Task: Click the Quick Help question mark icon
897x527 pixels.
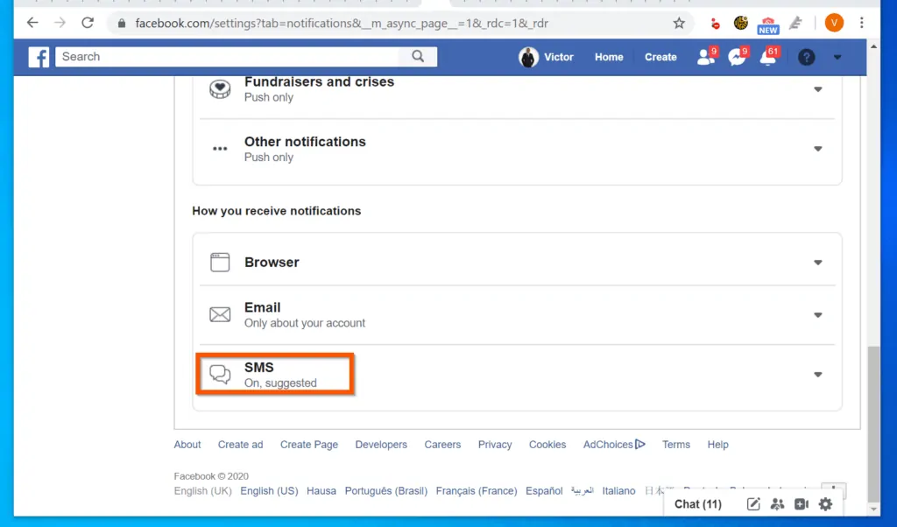Action: (x=806, y=57)
